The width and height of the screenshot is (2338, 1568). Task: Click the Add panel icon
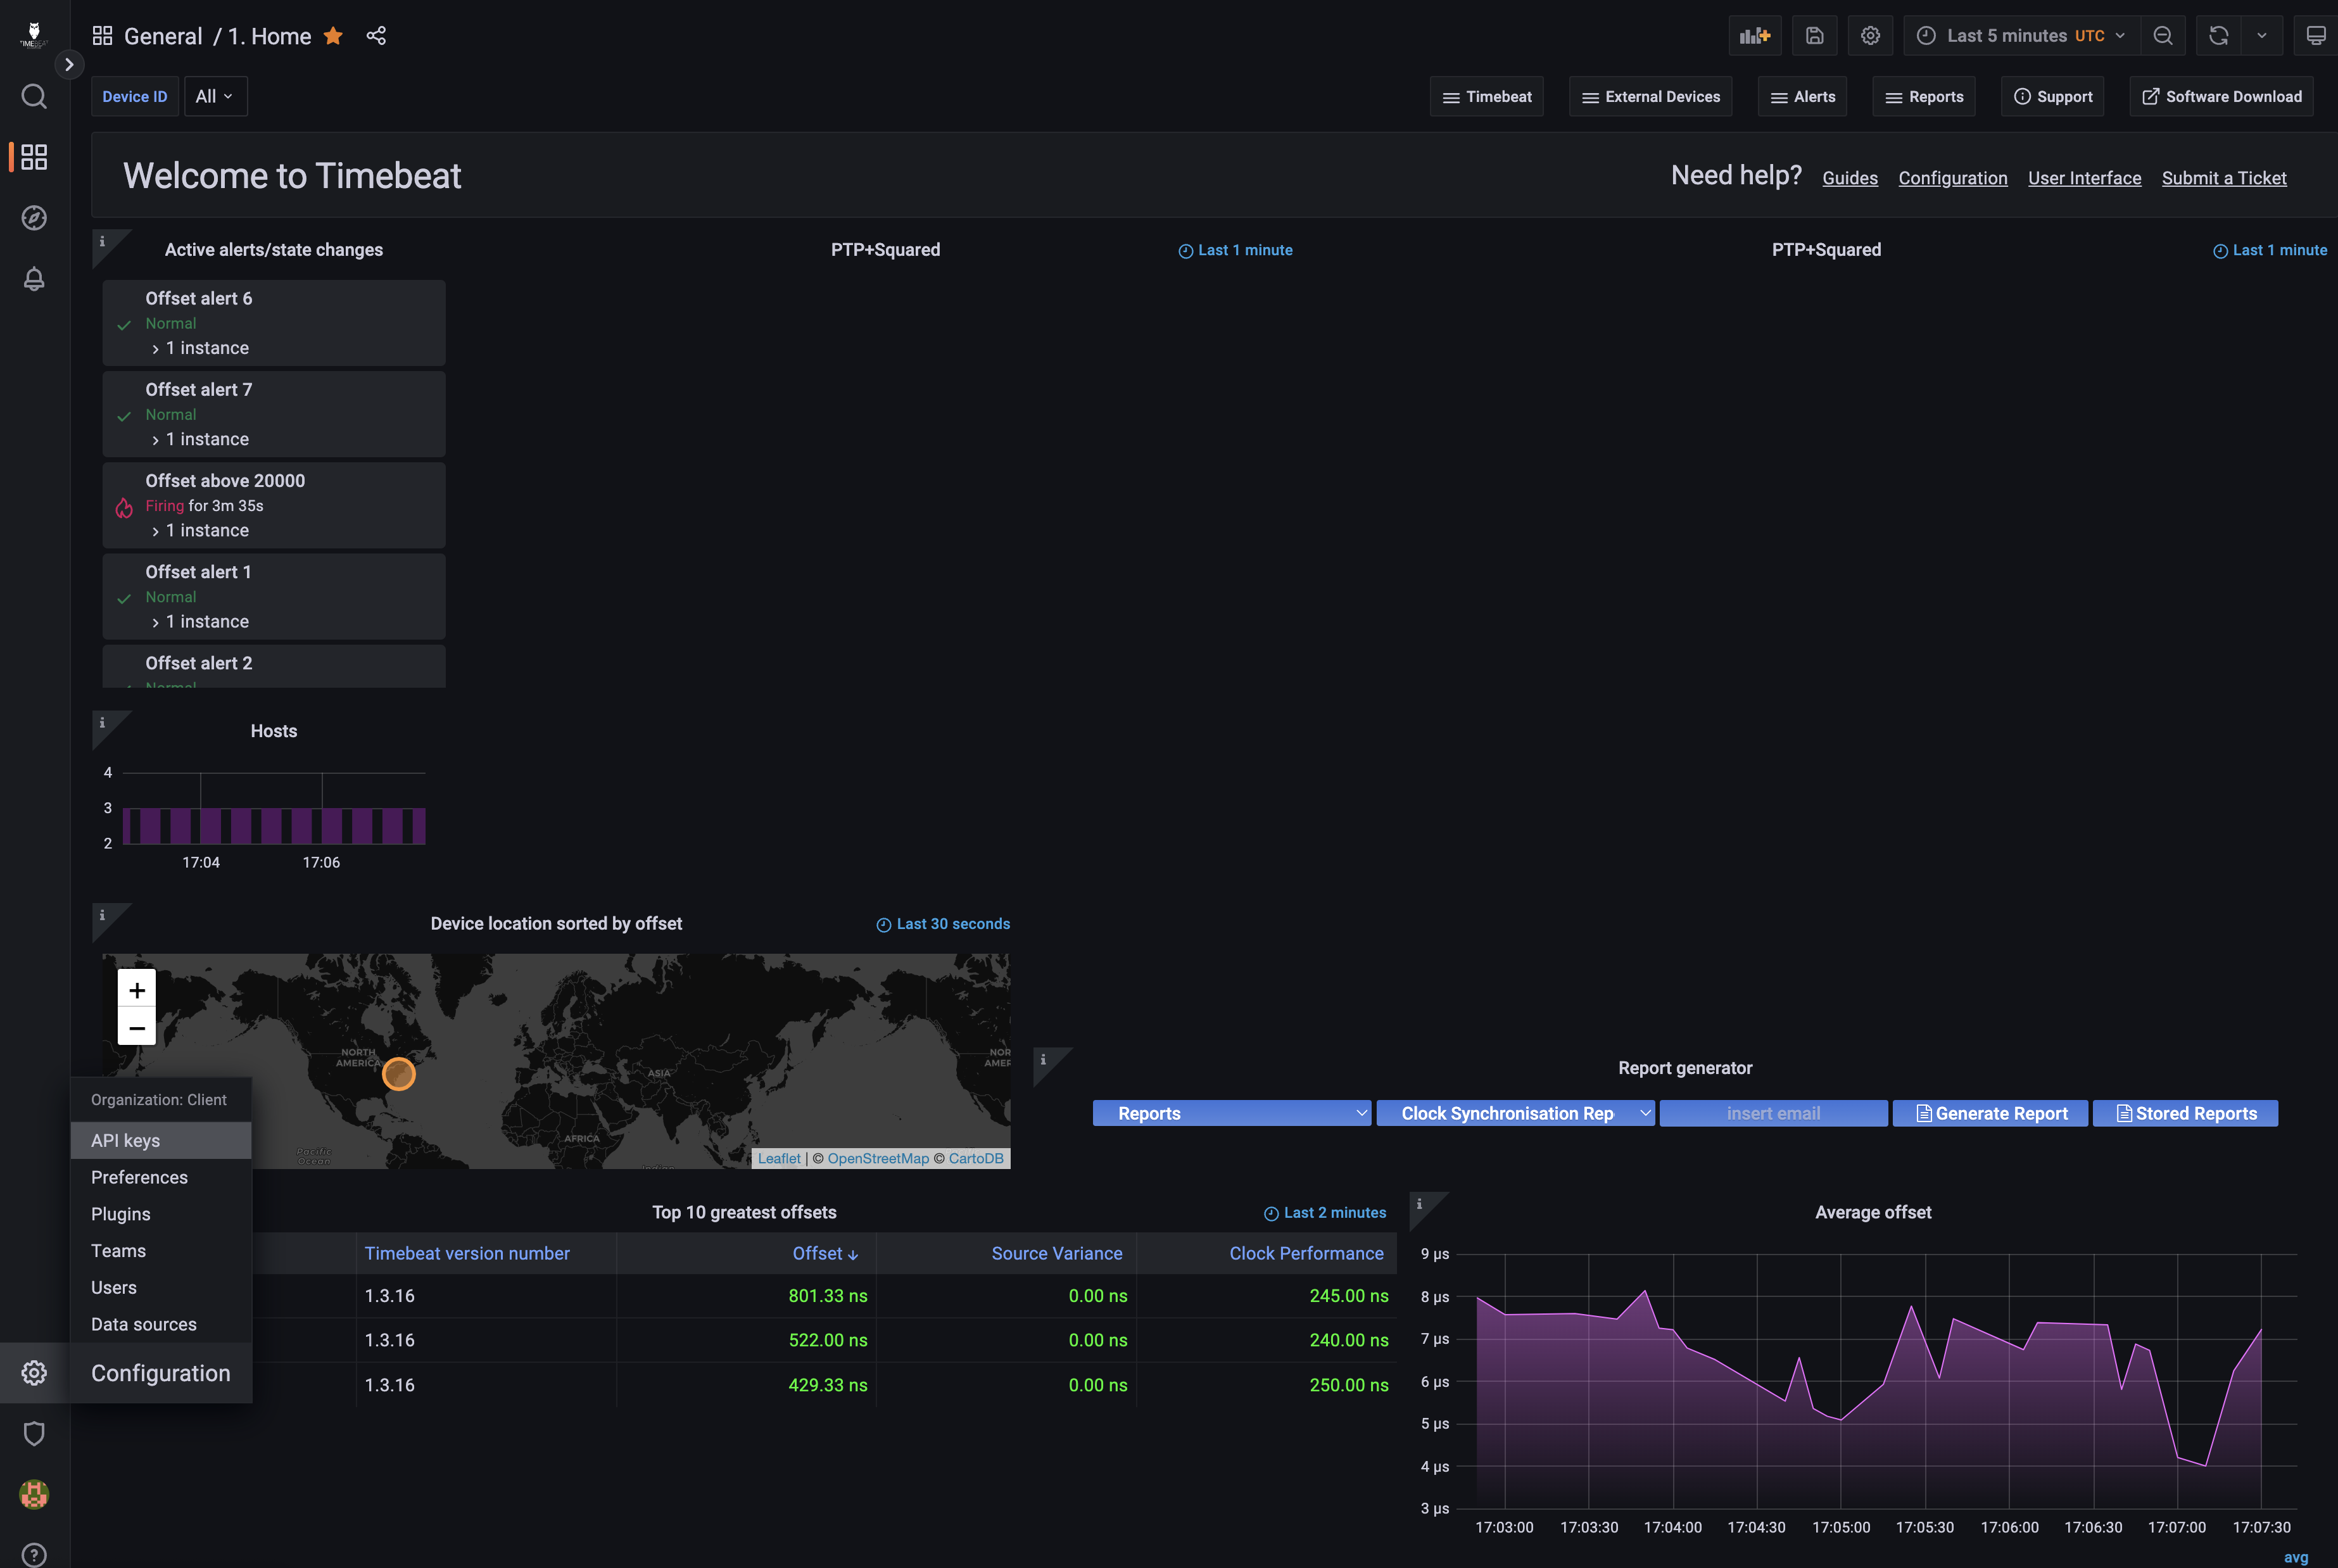[x=1754, y=36]
